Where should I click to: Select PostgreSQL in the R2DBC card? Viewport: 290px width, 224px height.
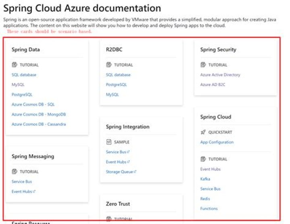pyautogui.click(x=116, y=85)
